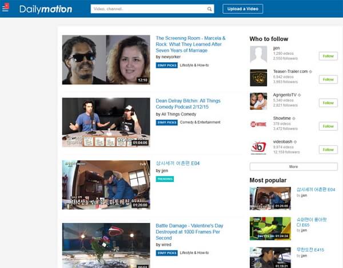The height and width of the screenshot is (268, 343).
Task: Open Comedy & Entertainment category link
Action: point(200,122)
